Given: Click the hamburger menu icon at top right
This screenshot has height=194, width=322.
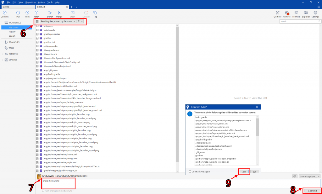Looking at the screenshot, I should (x=319, y=7).
